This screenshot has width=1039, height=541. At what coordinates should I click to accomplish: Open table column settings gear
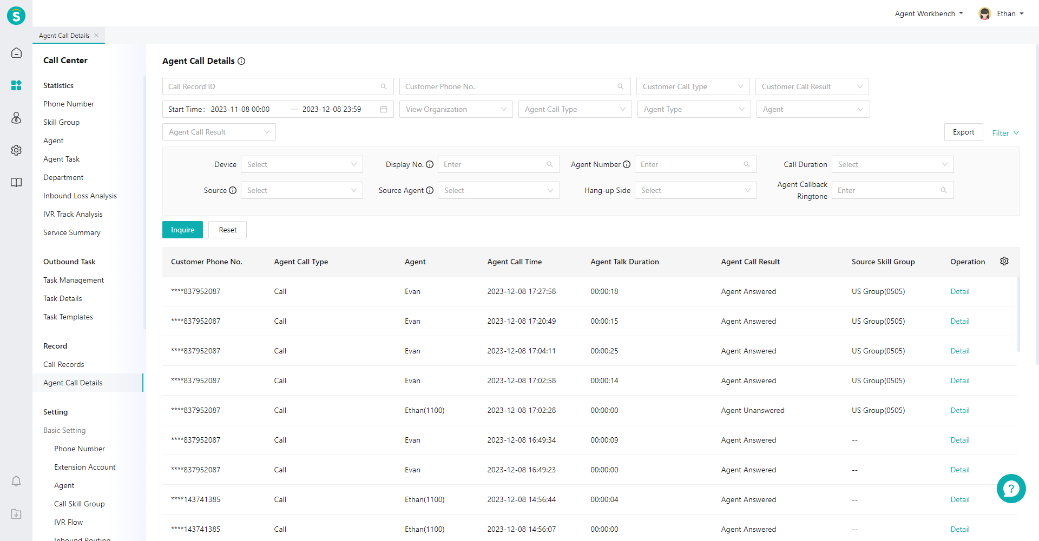coord(1004,261)
